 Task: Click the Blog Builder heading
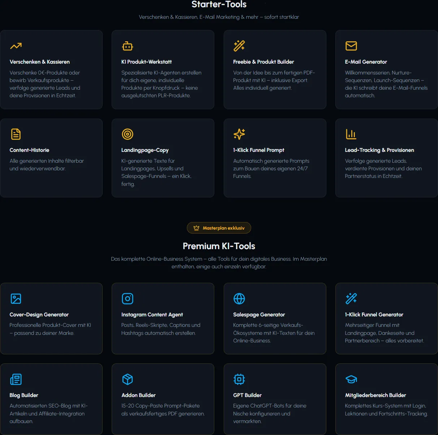click(x=24, y=395)
